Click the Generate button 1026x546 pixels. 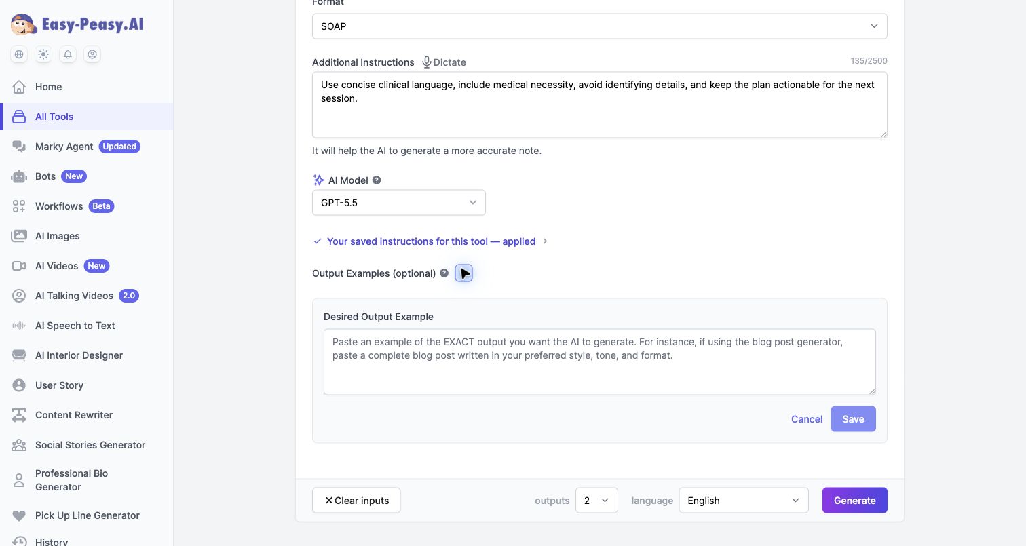pos(854,501)
